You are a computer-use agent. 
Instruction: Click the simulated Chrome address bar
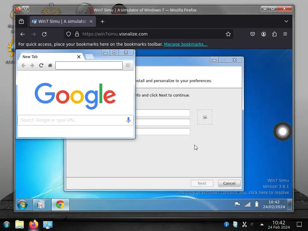click(x=89, y=65)
